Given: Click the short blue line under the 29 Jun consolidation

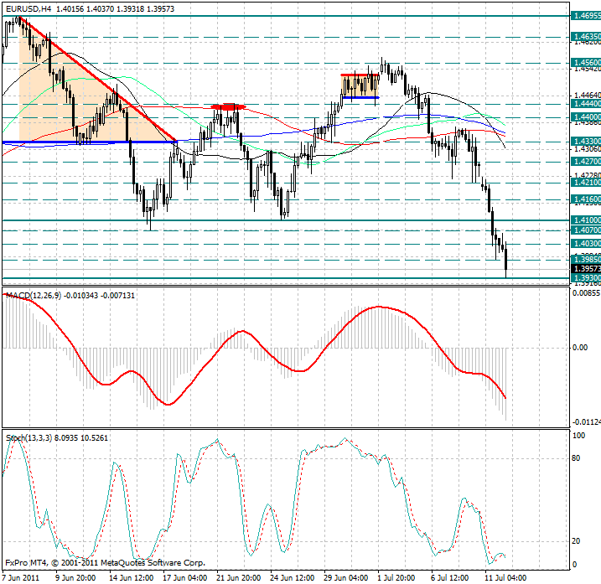Looking at the screenshot, I should [x=360, y=98].
